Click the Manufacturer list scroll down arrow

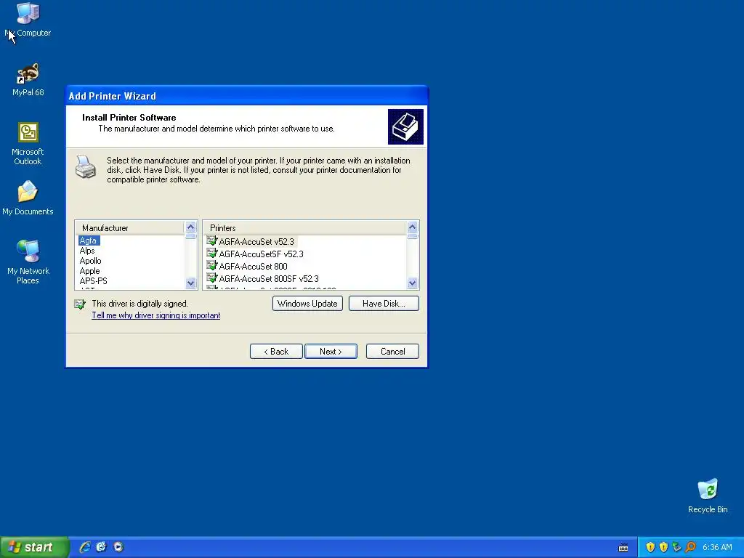coord(191,283)
